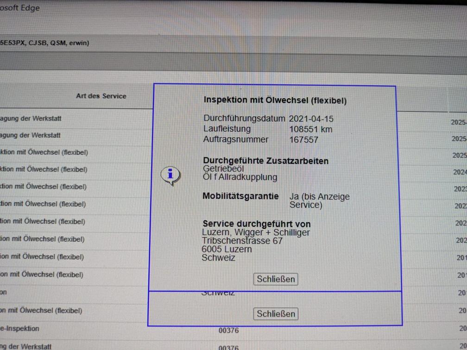Screen dimensions: 467x350
Task: Click the Mobilitätsgarantie label
Action: click(240, 196)
